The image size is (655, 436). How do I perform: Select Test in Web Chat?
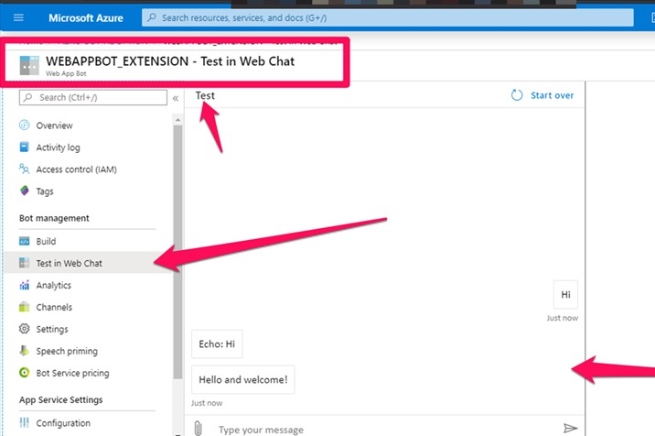69,263
